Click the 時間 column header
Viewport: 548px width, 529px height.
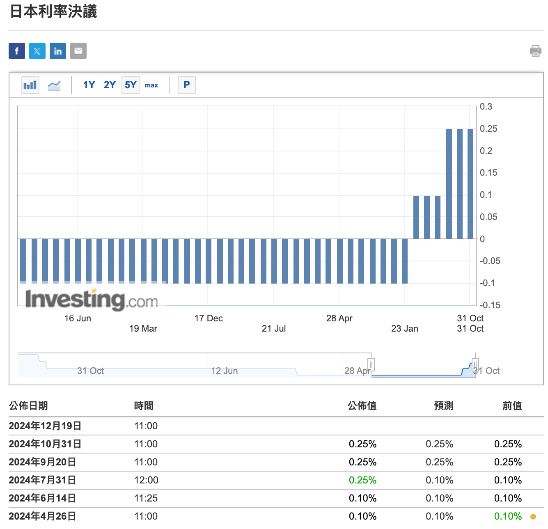point(144,406)
